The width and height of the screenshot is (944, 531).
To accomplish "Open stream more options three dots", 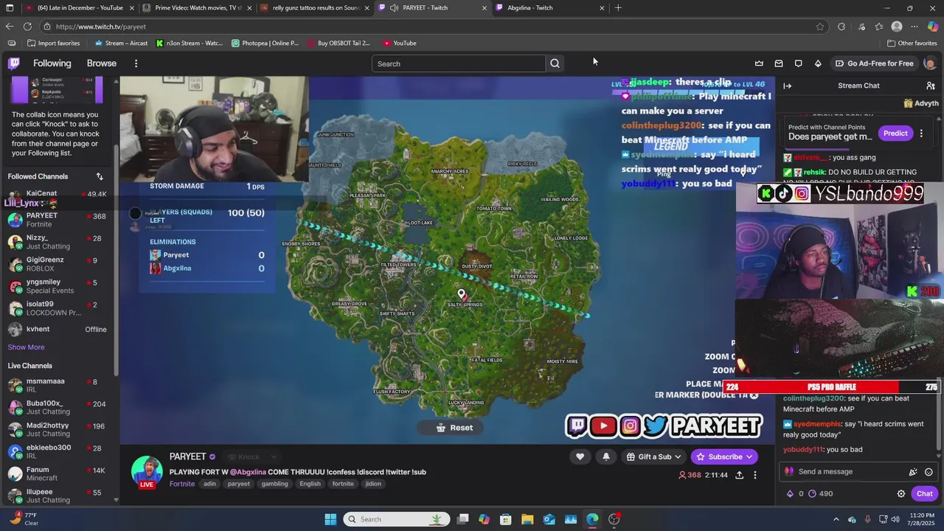I will click(754, 475).
